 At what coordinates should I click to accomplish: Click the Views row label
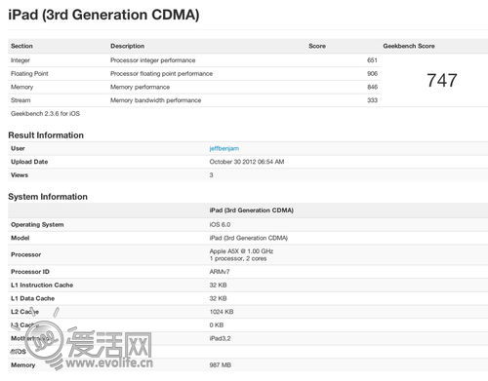20,174
